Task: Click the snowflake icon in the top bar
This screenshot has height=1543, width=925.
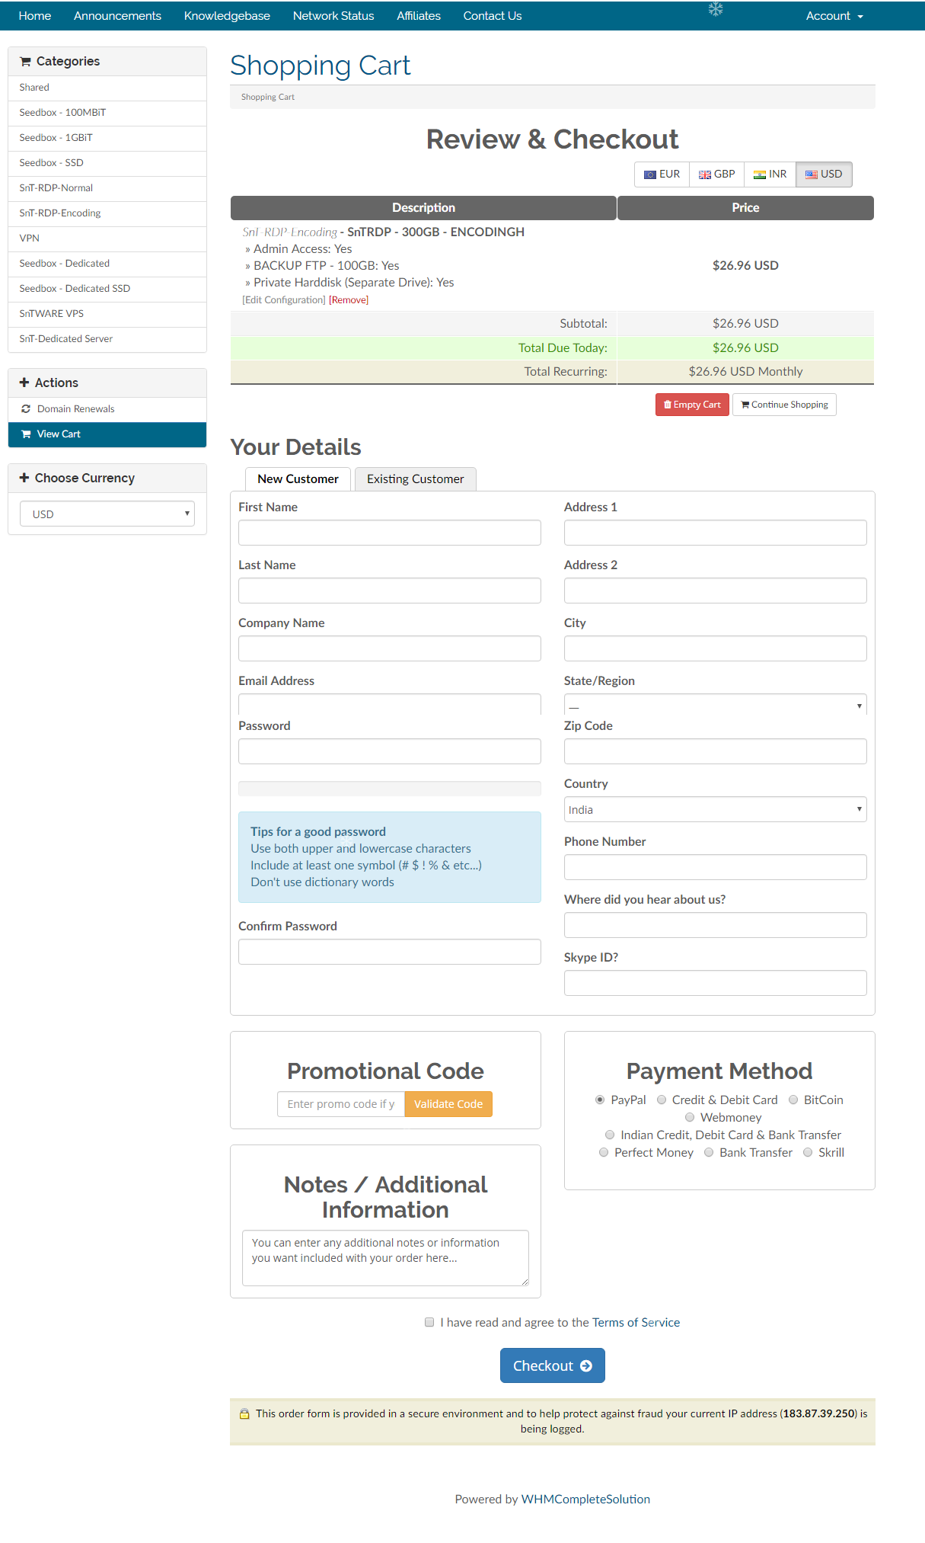Action: [716, 9]
